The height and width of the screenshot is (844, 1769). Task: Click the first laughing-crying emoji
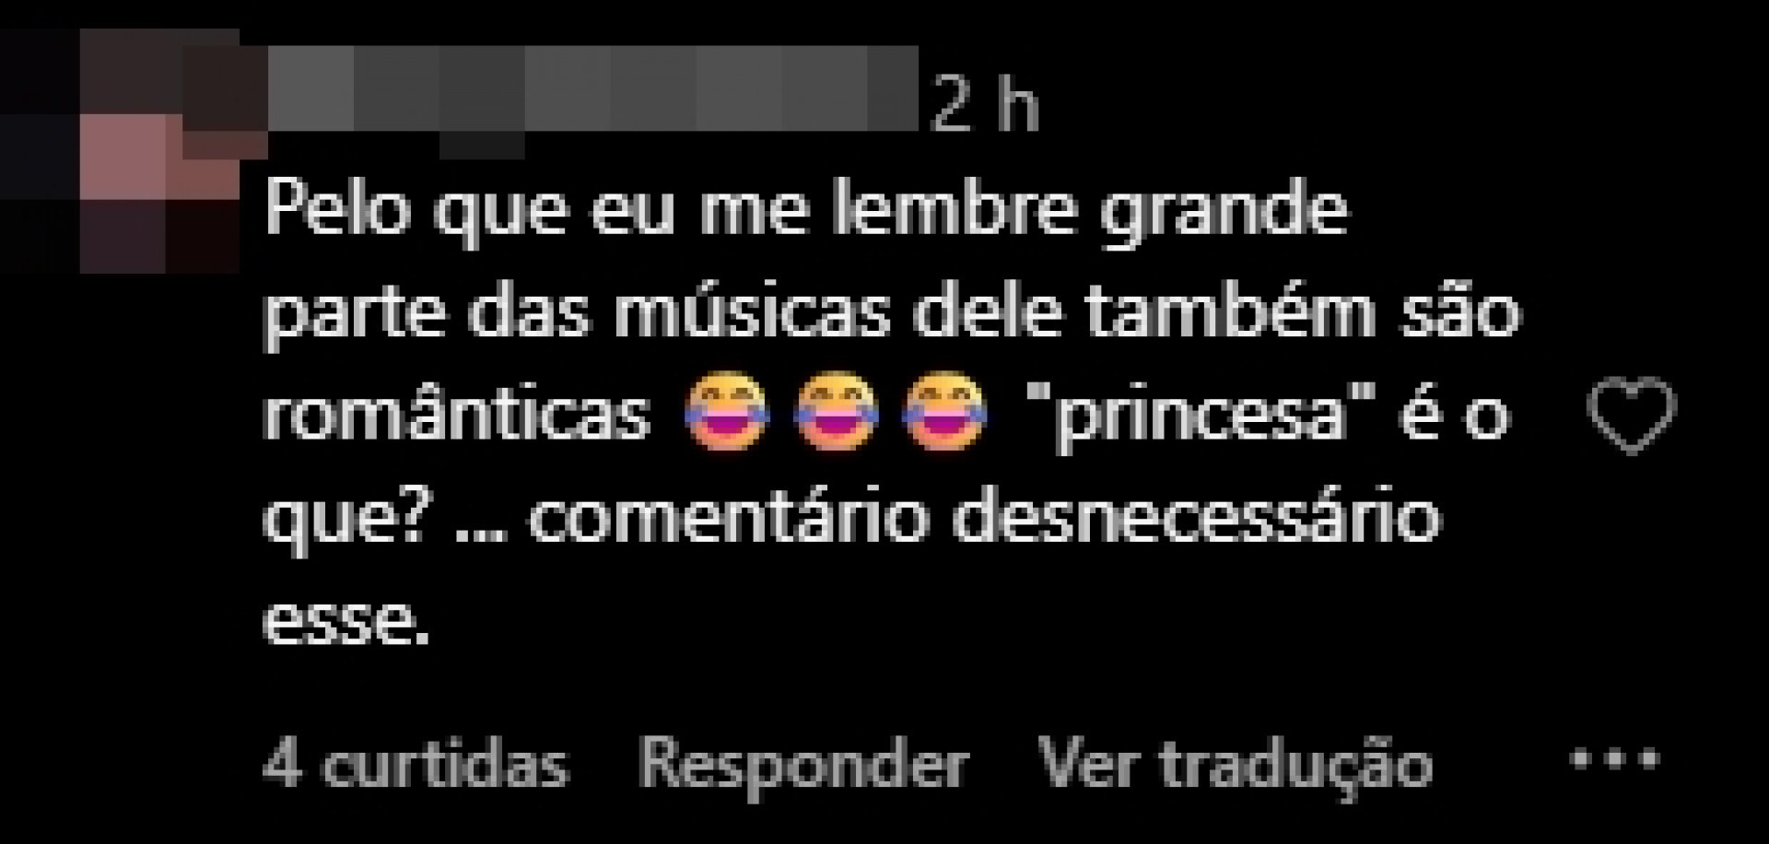pyautogui.click(x=726, y=412)
